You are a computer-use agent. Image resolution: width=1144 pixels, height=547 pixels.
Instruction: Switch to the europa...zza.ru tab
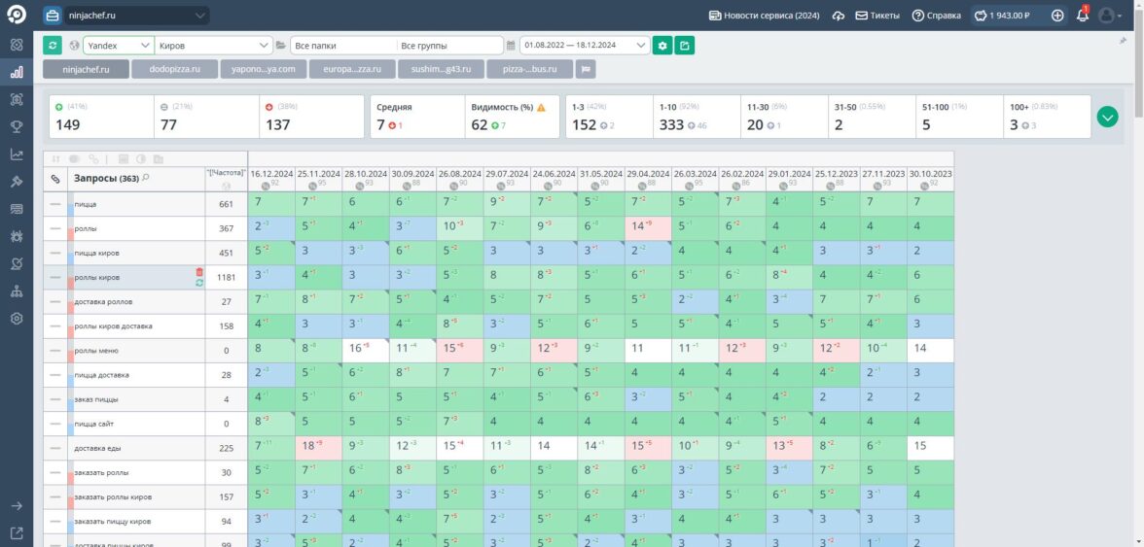[x=352, y=69]
